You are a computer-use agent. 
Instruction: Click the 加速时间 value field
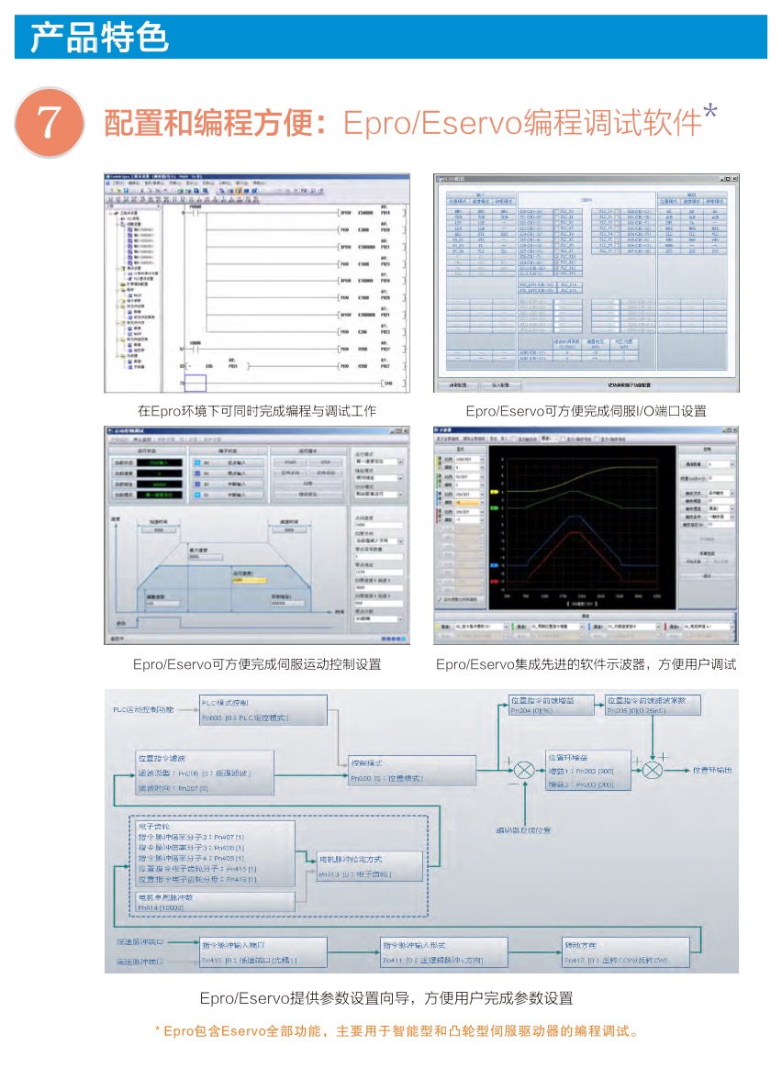(x=159, y=530)
